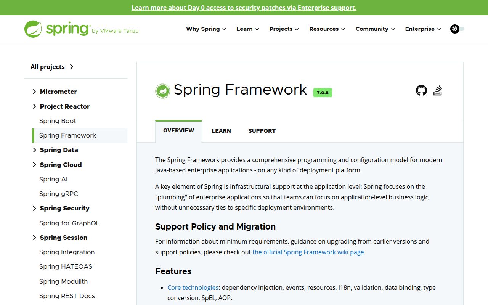Screen dimensions: 488x305
Task: Toggle the dark mode theme switch
Action: (457, 29)
